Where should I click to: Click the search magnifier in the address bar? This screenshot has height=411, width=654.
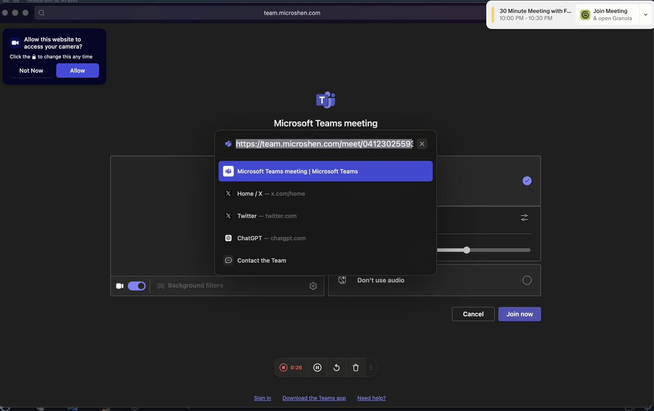coord(41,13)
